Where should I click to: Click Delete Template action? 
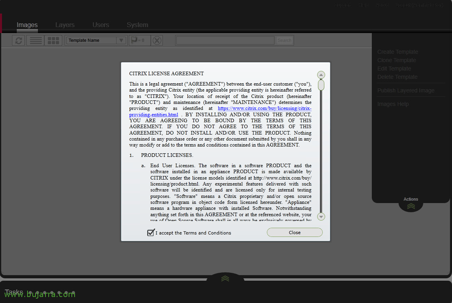(397, 77)
